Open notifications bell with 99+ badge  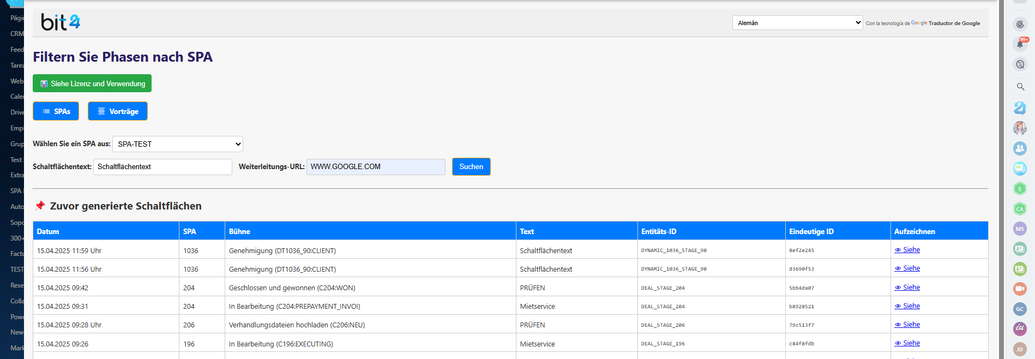tap(1020, 44)
